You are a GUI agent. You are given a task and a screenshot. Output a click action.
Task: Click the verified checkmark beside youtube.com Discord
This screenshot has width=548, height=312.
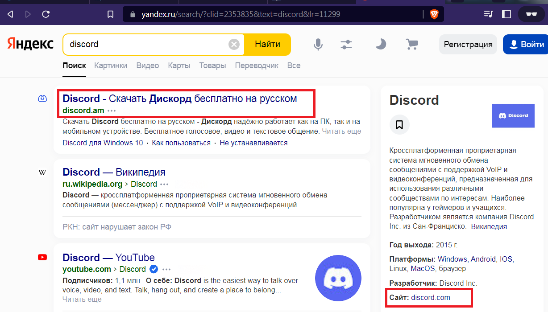pyautogui.click(x=154, y=269)
